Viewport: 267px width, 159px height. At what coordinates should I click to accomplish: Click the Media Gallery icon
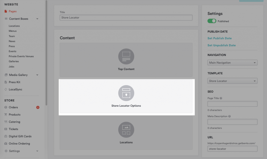click(x=6, y=75)
